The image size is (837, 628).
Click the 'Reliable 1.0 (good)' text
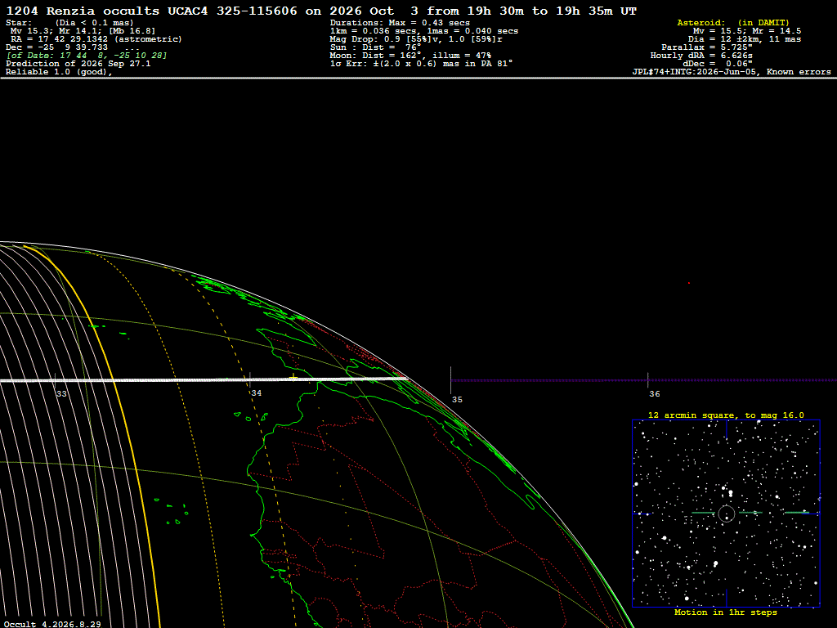tap(59, 72)
